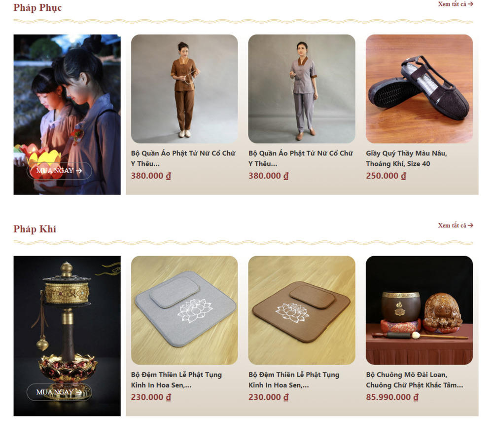Open the lantern girls banner image
The width and height of the screenshot is (493, 422).
pyautogui.click(x=67, y=115)
